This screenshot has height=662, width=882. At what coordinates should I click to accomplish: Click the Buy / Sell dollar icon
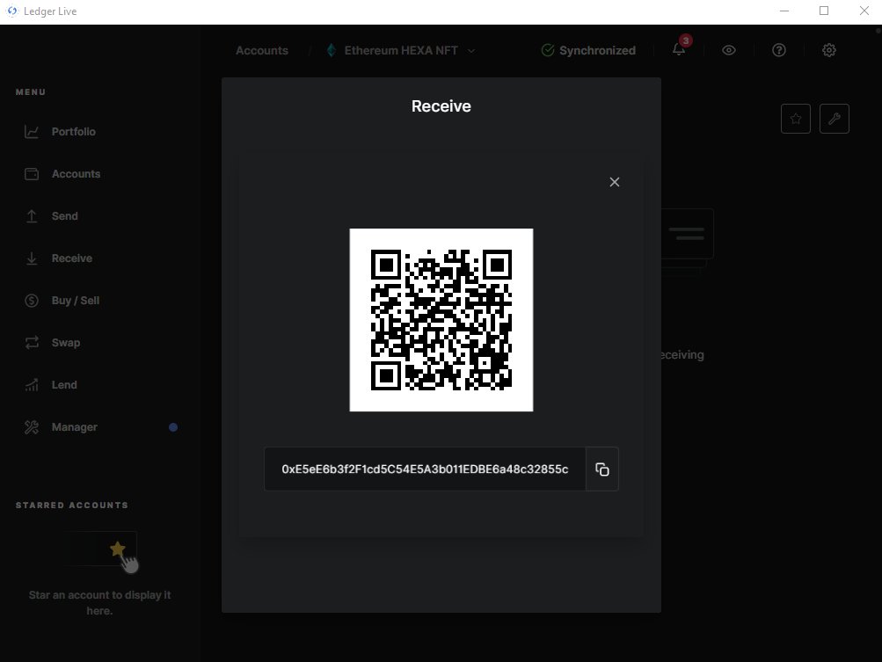32,301
